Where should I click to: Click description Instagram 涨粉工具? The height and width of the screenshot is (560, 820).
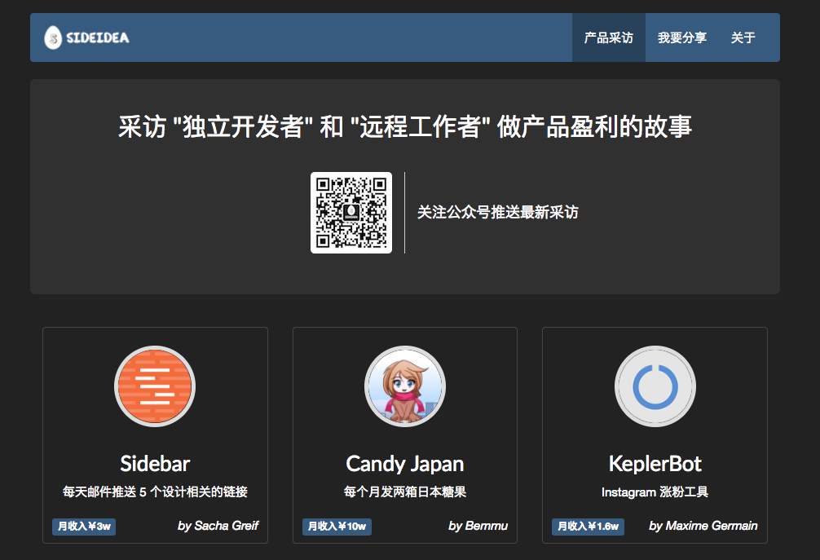tap(655, 492)
